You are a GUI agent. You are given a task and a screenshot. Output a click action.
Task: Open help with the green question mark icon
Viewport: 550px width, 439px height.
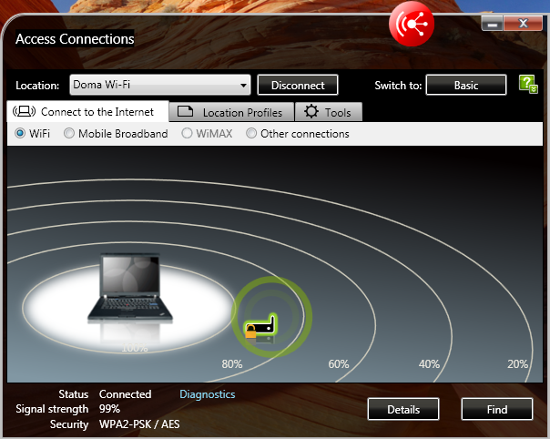pyautogui.click(x=528, y=85)
